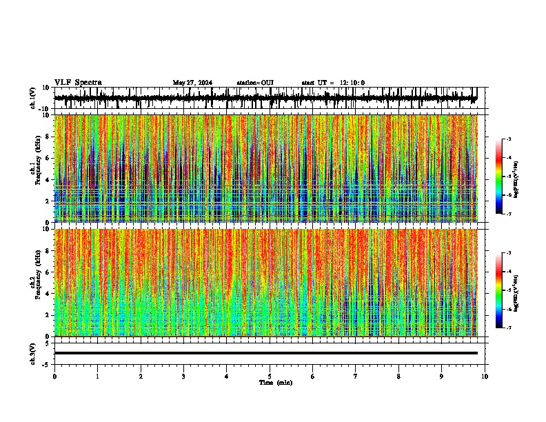Click time axis tick label "0"
The image size is (546, 422).
54,376
